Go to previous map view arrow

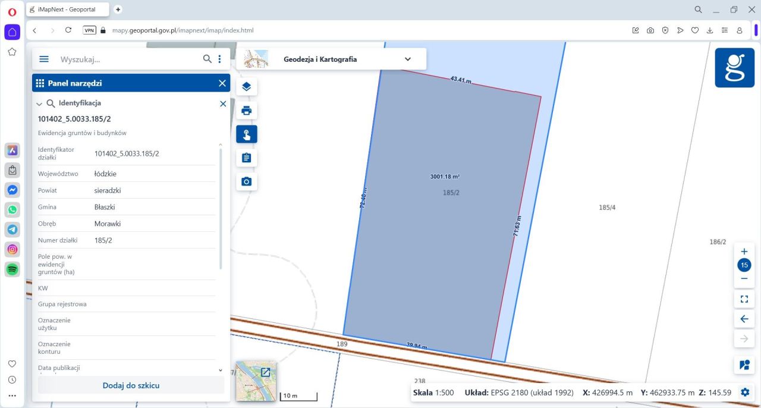pyautogui.click(x=744, y=319)
